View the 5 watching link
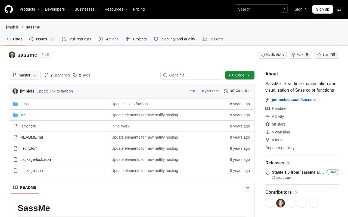This screenshot has width=348, height=217. (278, 132)
